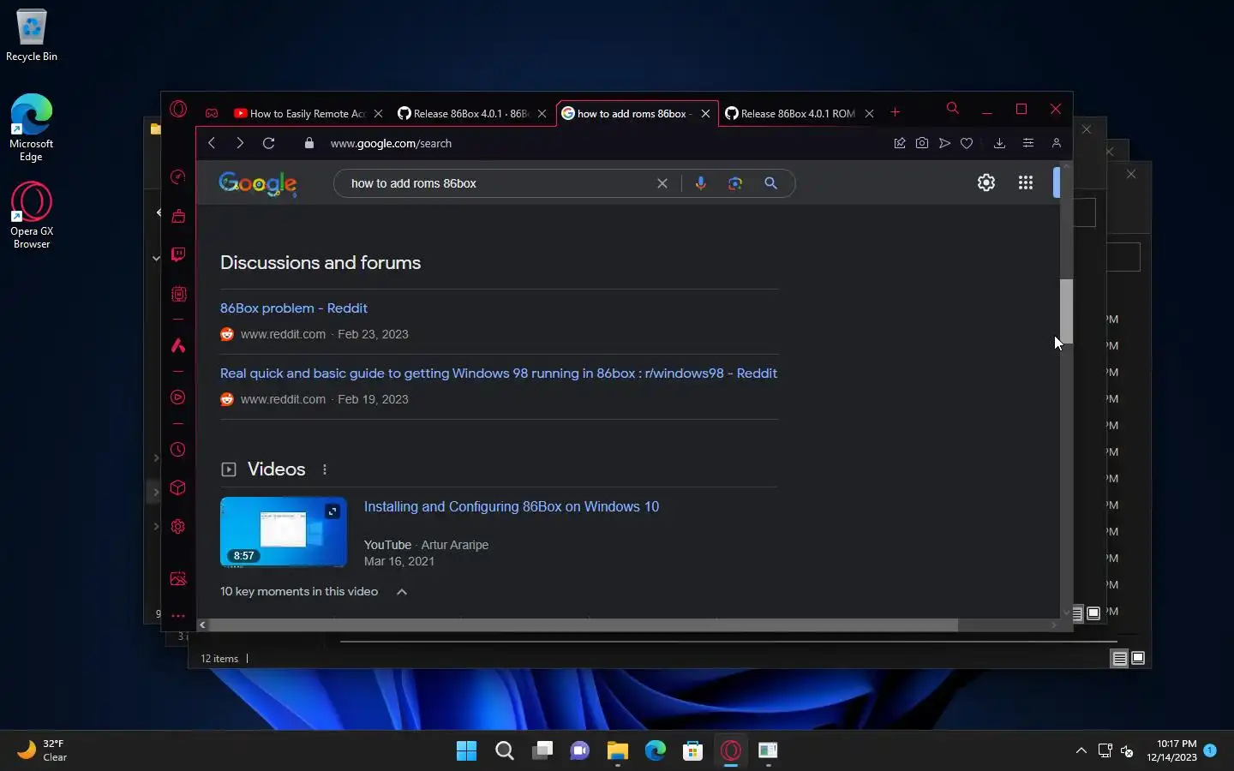The image size is (1234, 771).
Task: Open the chip-shaped sidebar icon below Twitch
Action: point(178,294)
